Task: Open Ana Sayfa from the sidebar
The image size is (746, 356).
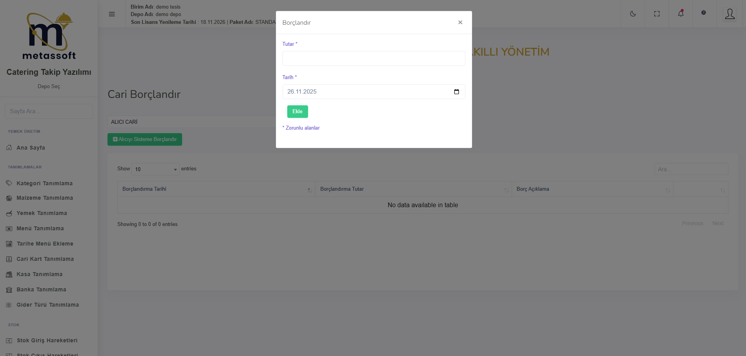Action: click(x=31, y=148)
